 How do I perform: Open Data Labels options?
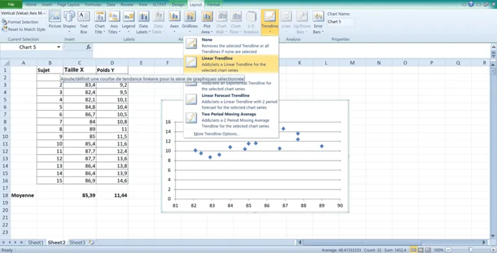143,22
